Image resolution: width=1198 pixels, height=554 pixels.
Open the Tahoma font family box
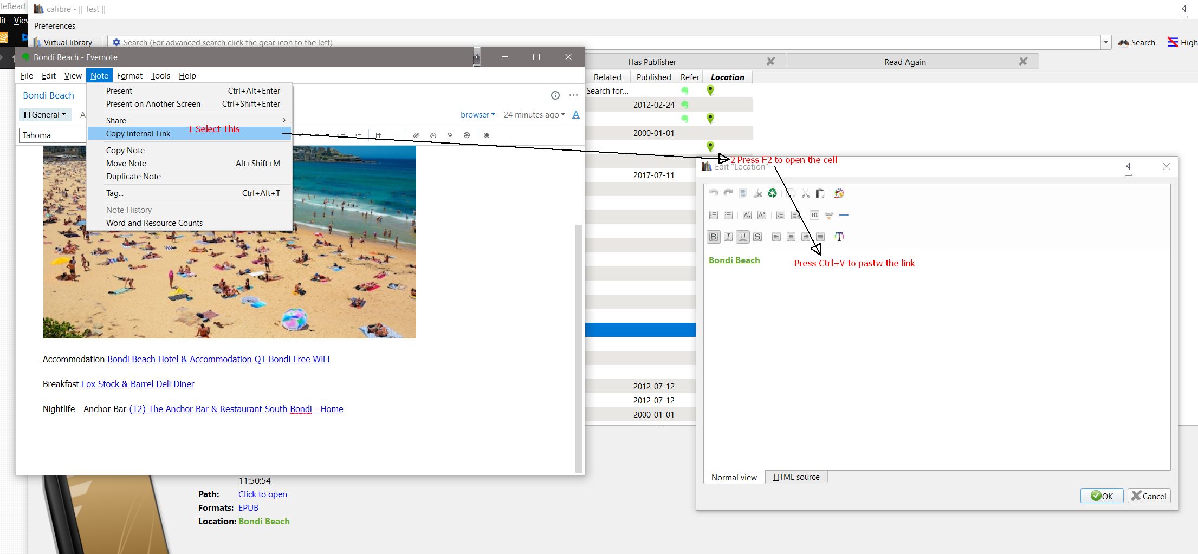53,135
